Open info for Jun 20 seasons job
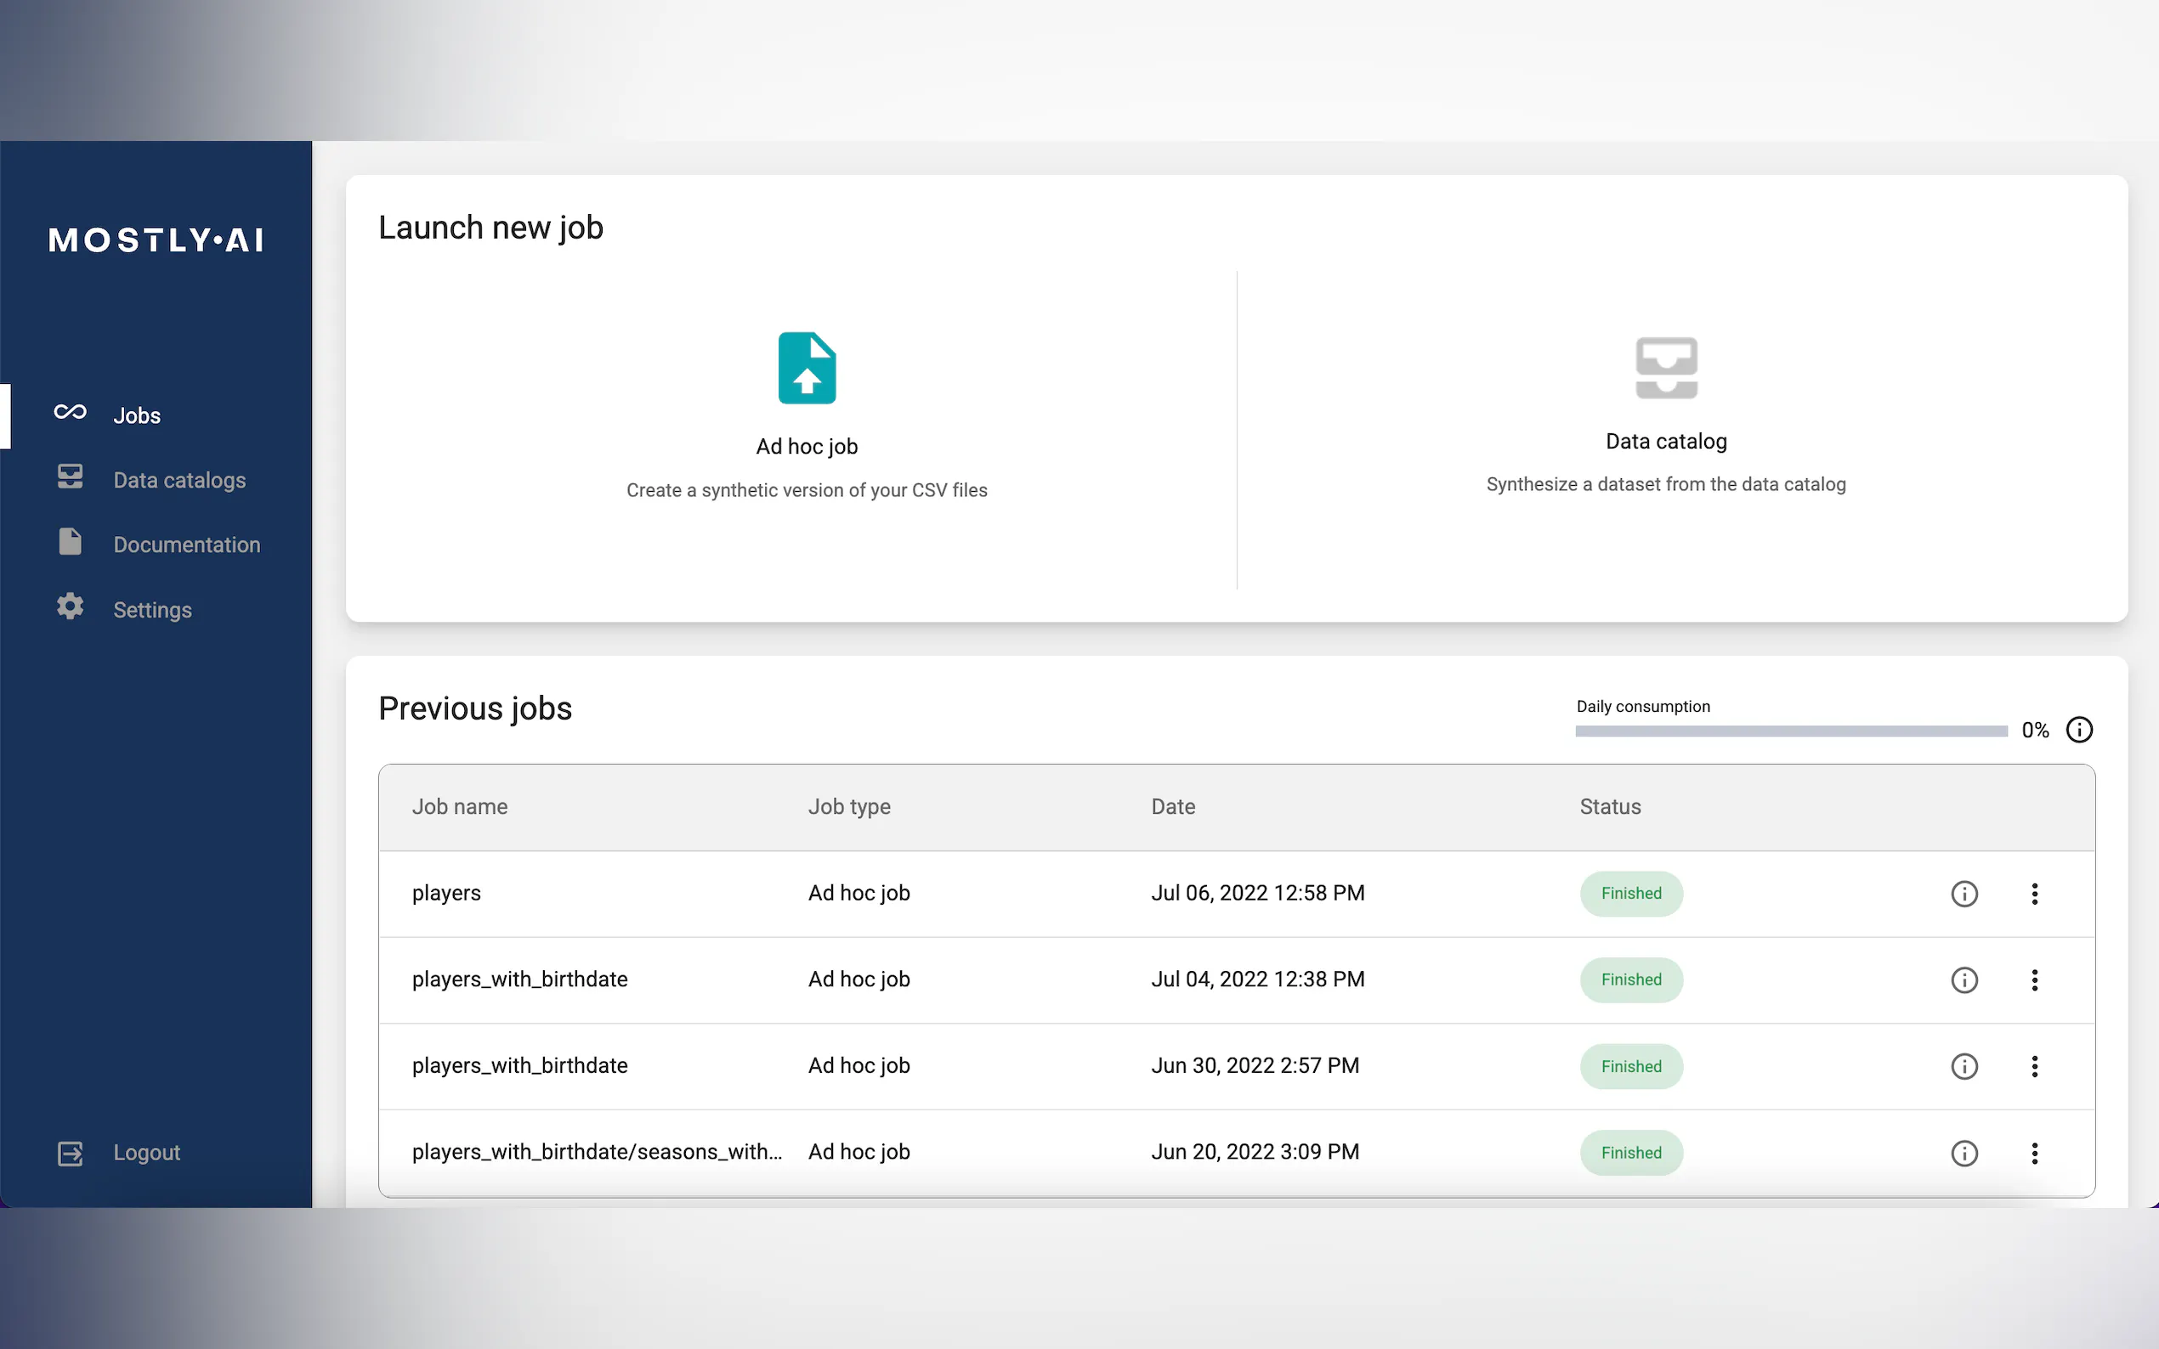Viewport: 2159px width, 1349px height. pos(1963,1153)
